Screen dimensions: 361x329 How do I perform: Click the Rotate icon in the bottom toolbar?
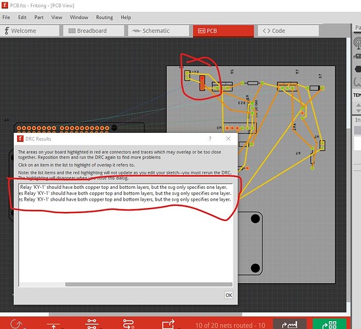[x=16, y=324]
